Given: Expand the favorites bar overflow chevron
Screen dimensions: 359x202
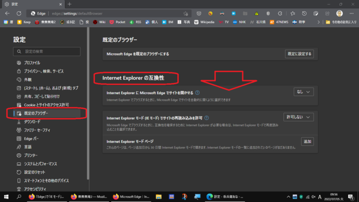Looking at the screenshot, I should [x=319, y=22].
